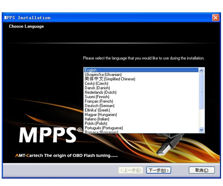Click the 取消(C) cancel button
This screenshot has width=223, height=186.
coord(202,170)
